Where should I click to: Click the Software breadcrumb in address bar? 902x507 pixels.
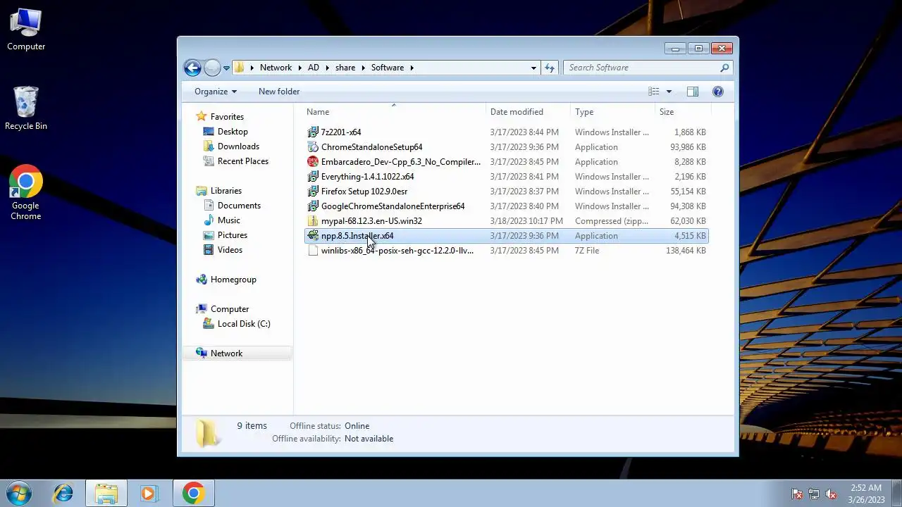[388, 68]
